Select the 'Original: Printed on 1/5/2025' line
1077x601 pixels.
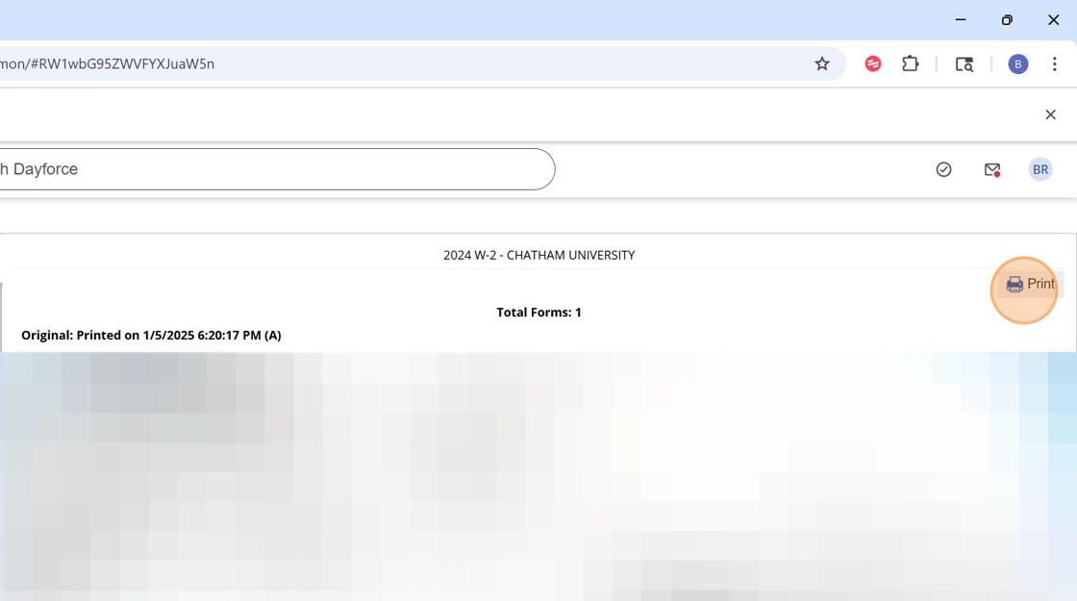click(x=151, y=336)
